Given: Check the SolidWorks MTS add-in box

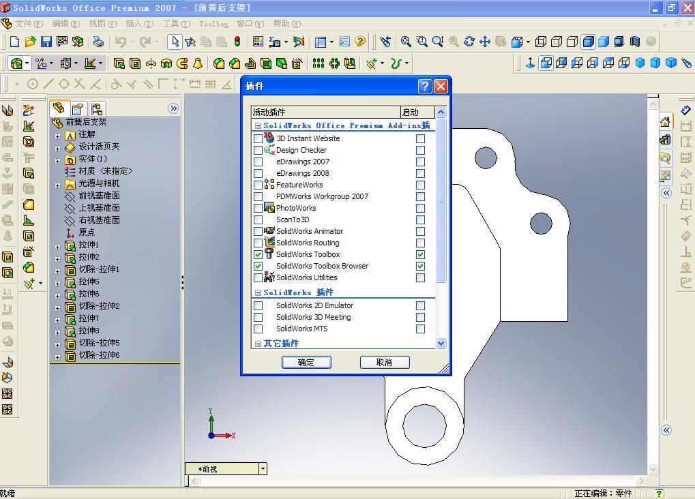Looking at the screenshot, I should (258, 329).
